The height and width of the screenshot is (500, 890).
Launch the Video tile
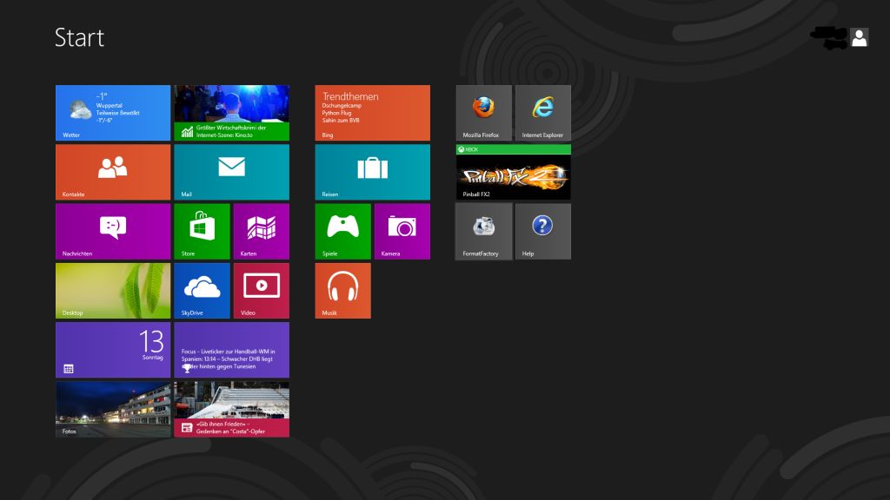pos(261,290)
